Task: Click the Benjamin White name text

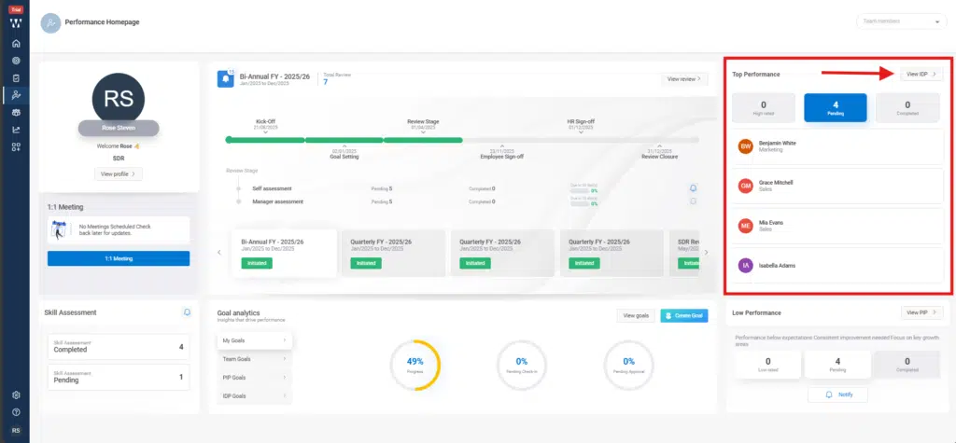Action: 777,144
